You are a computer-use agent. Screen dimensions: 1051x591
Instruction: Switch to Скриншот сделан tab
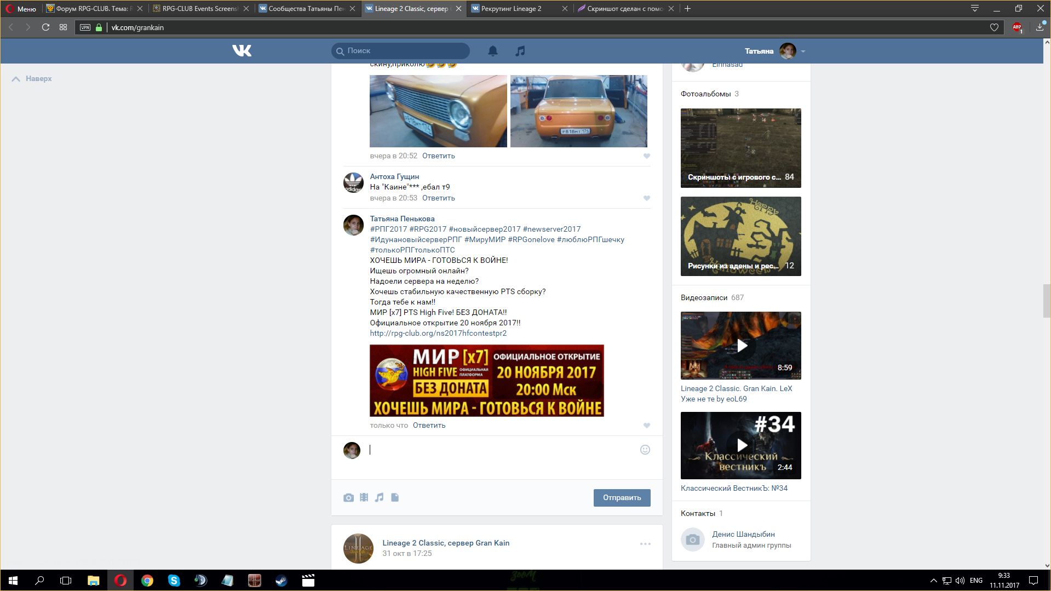pyautogui.click(x=625, y=9)
